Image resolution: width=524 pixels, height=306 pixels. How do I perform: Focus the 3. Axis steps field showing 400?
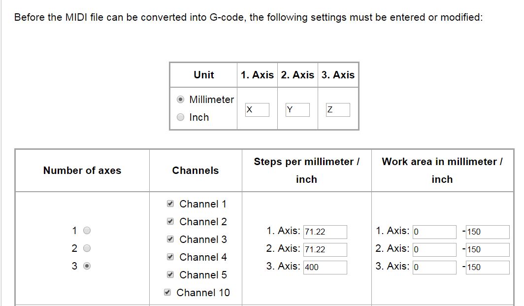click(325, 268)
